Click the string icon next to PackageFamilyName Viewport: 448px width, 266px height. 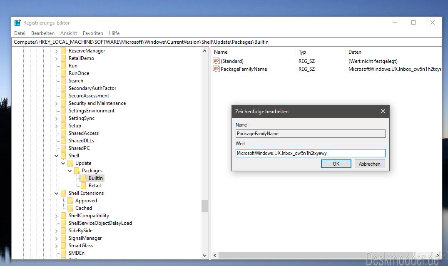216,69
